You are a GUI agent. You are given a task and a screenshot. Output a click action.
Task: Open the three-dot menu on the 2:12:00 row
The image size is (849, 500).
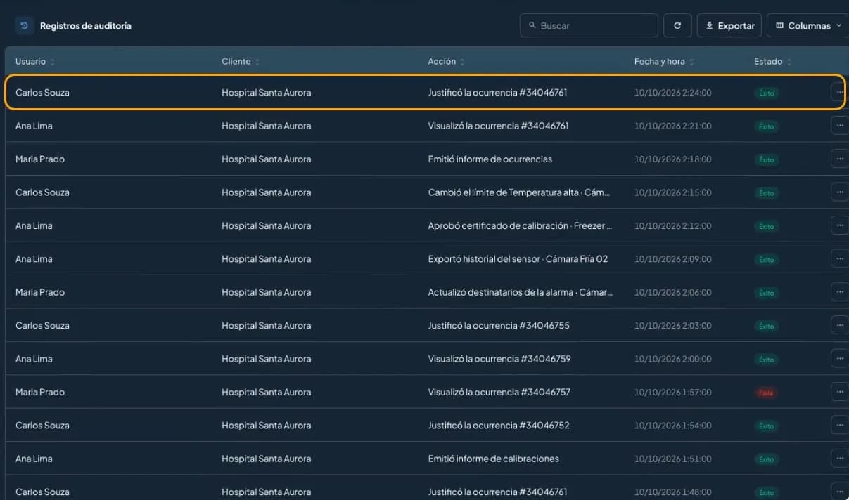point(839,225)
